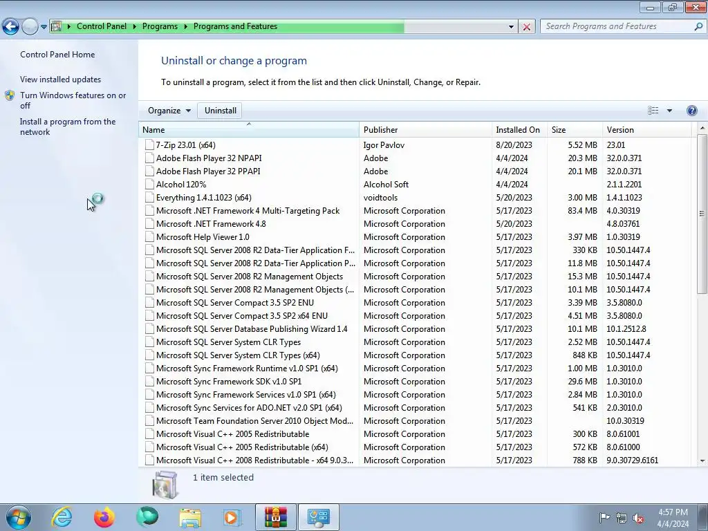Screen dimensions: 708x531
Task: Select Microsoft .NET Framework 4.8 entry
Action: [211, 223]
